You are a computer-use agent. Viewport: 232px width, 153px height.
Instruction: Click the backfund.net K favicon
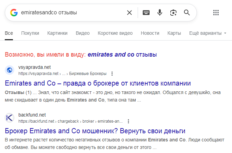point(10,118)
